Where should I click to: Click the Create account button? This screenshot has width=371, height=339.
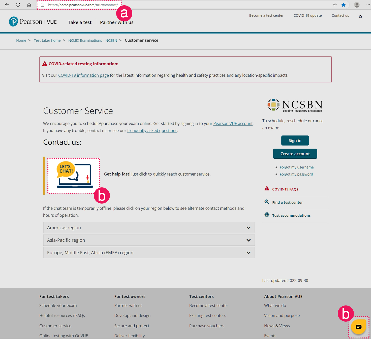295,154
